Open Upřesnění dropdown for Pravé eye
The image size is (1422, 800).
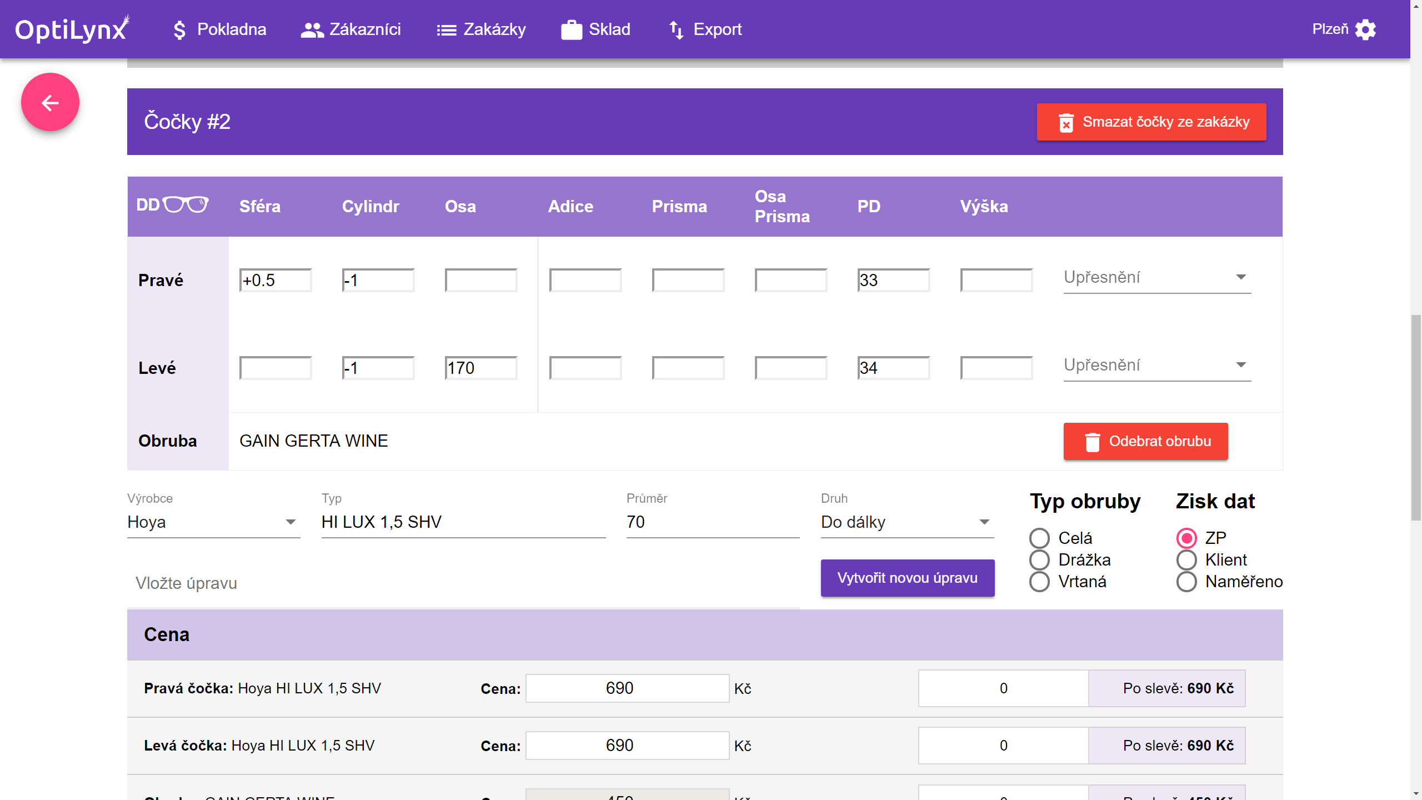(1156, 277)
